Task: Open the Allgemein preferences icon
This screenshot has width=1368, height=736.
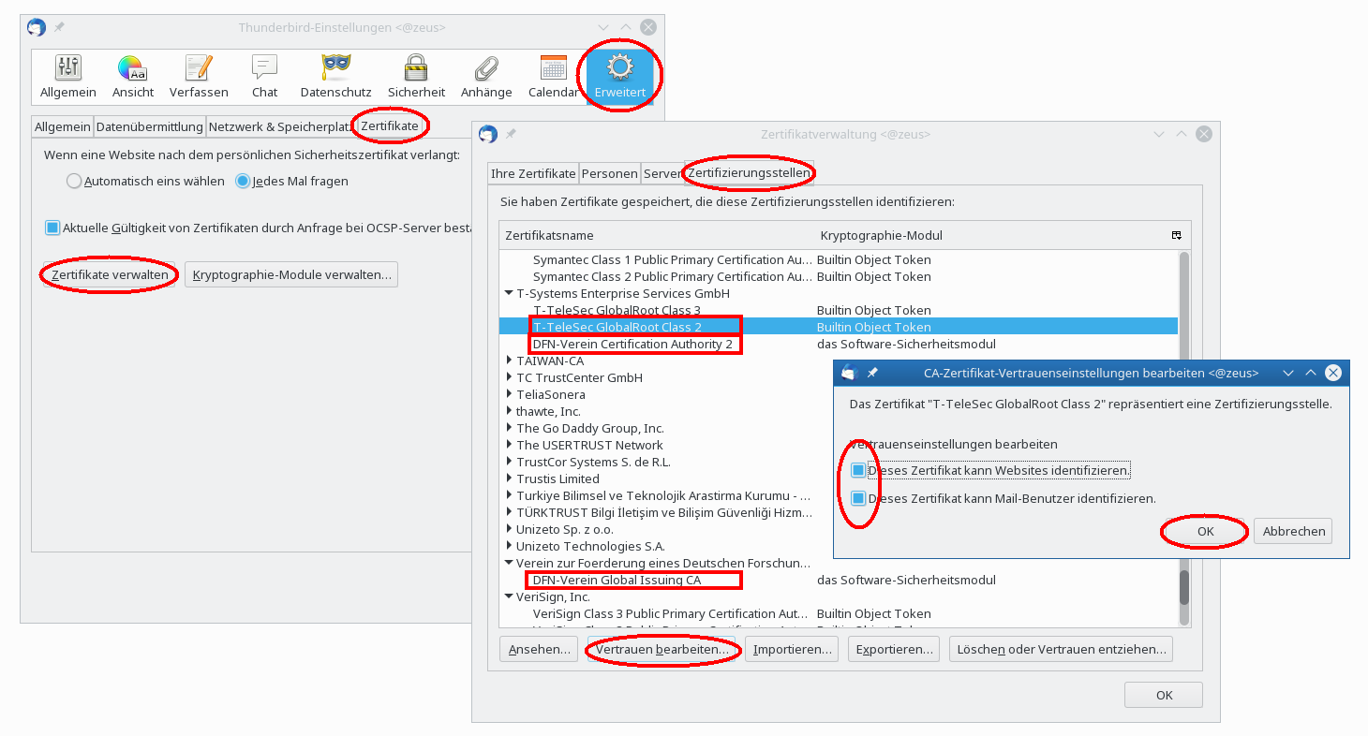Action: (68, 77)
